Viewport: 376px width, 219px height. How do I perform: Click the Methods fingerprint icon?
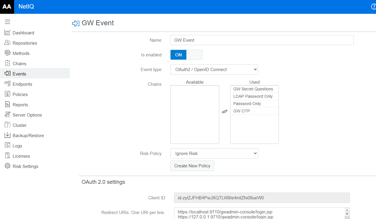(7, 53)
